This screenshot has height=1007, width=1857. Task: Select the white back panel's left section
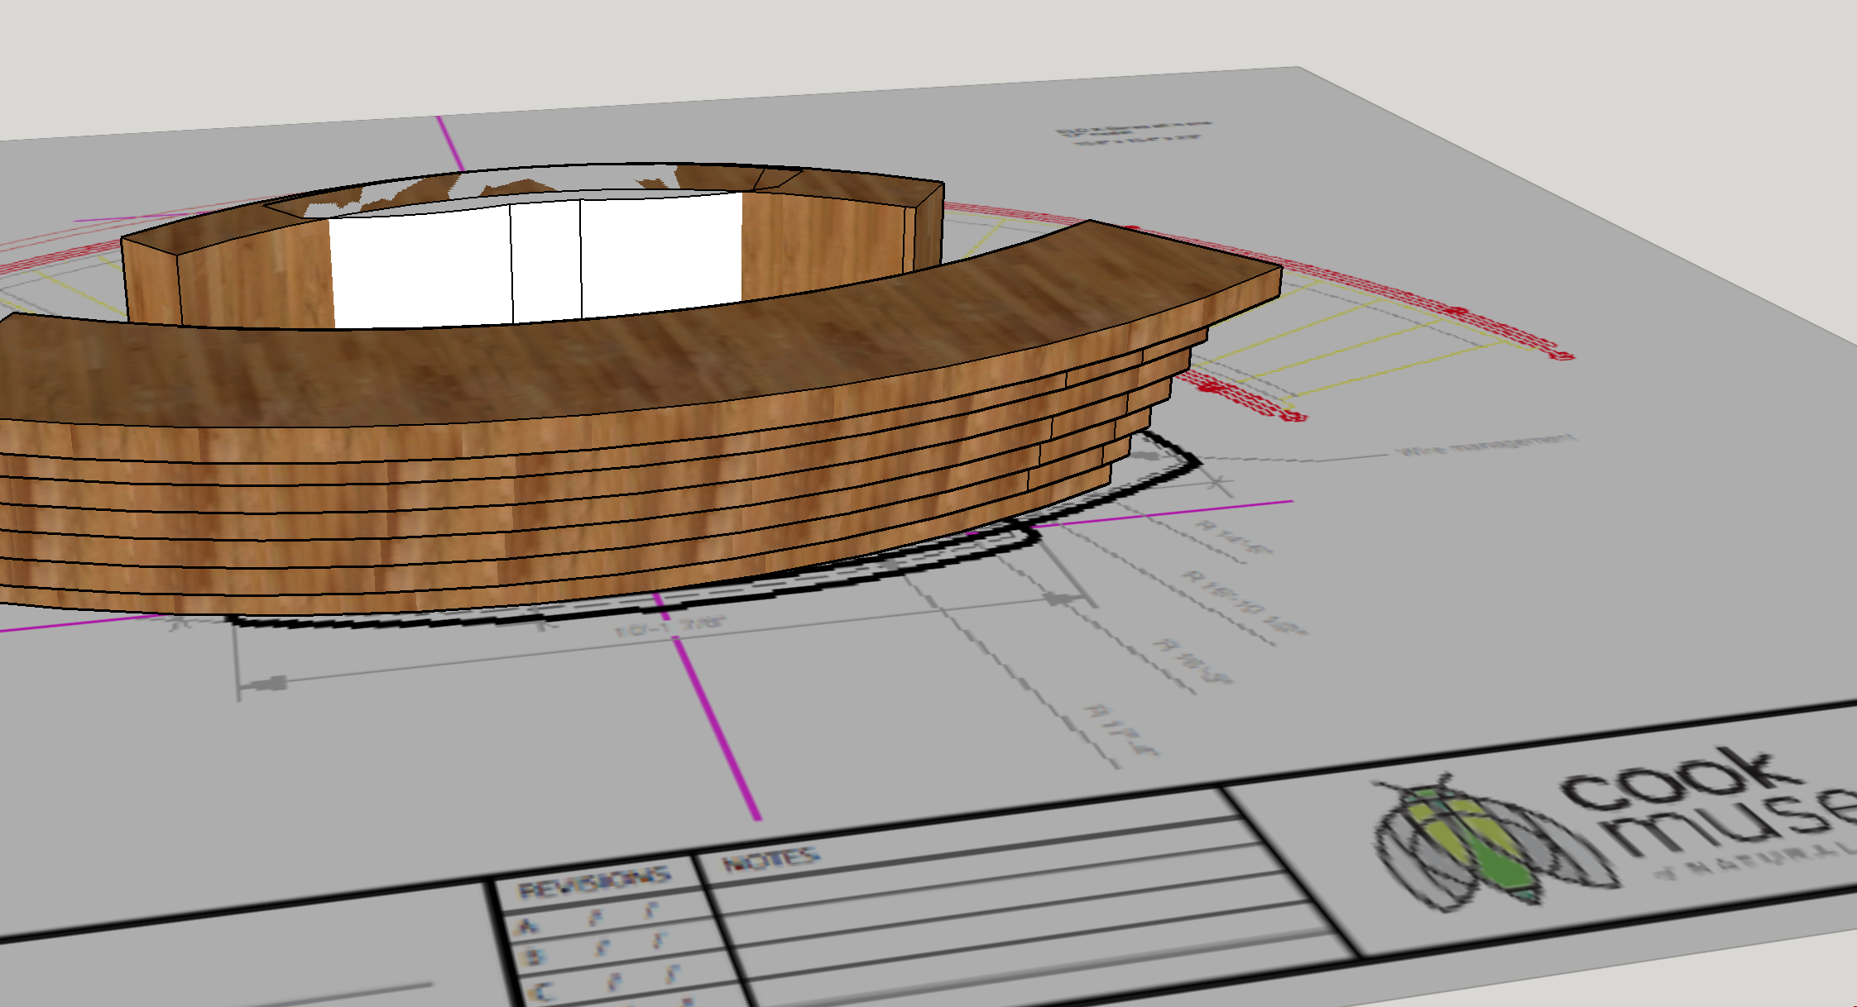[x=420, y=269]
